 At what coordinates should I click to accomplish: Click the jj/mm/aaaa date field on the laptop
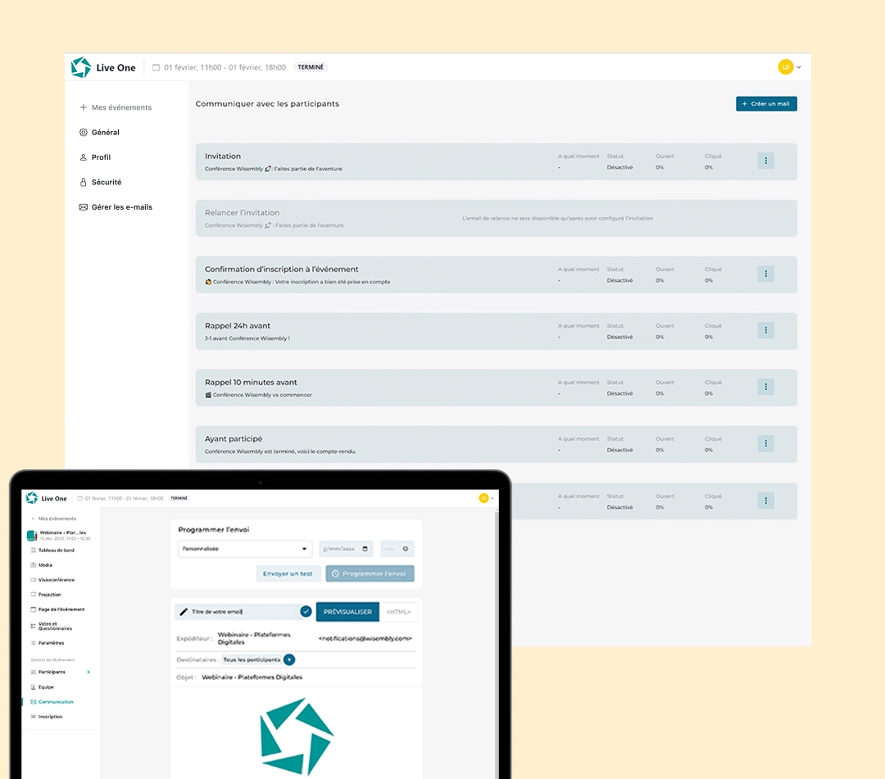pos(346,549)
